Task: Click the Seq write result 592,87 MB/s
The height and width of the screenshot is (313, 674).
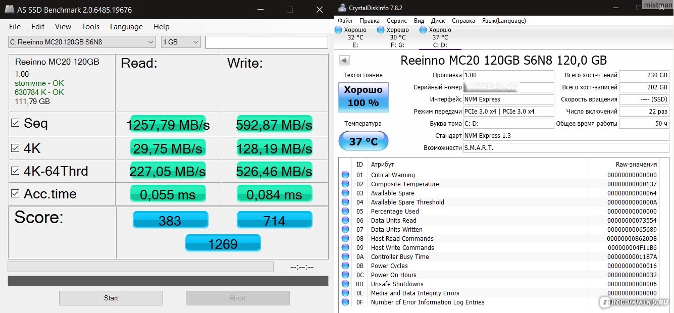Action: (274, 125)
